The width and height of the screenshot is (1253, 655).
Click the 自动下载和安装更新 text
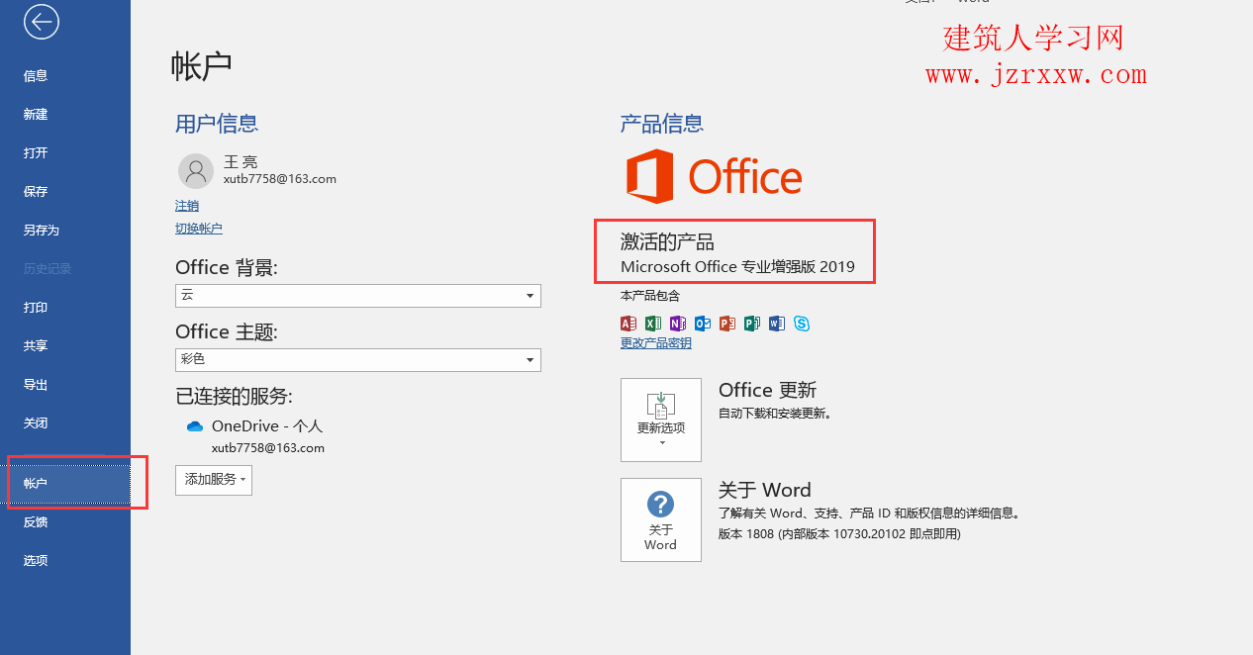click(775, 414)
